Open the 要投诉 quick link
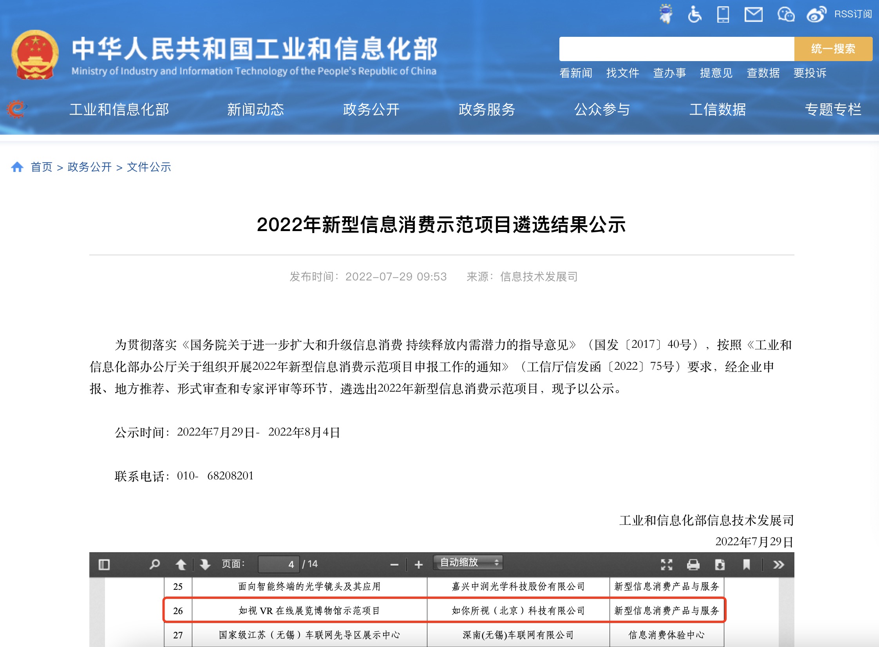879x647 pixels. coord(810,73)
